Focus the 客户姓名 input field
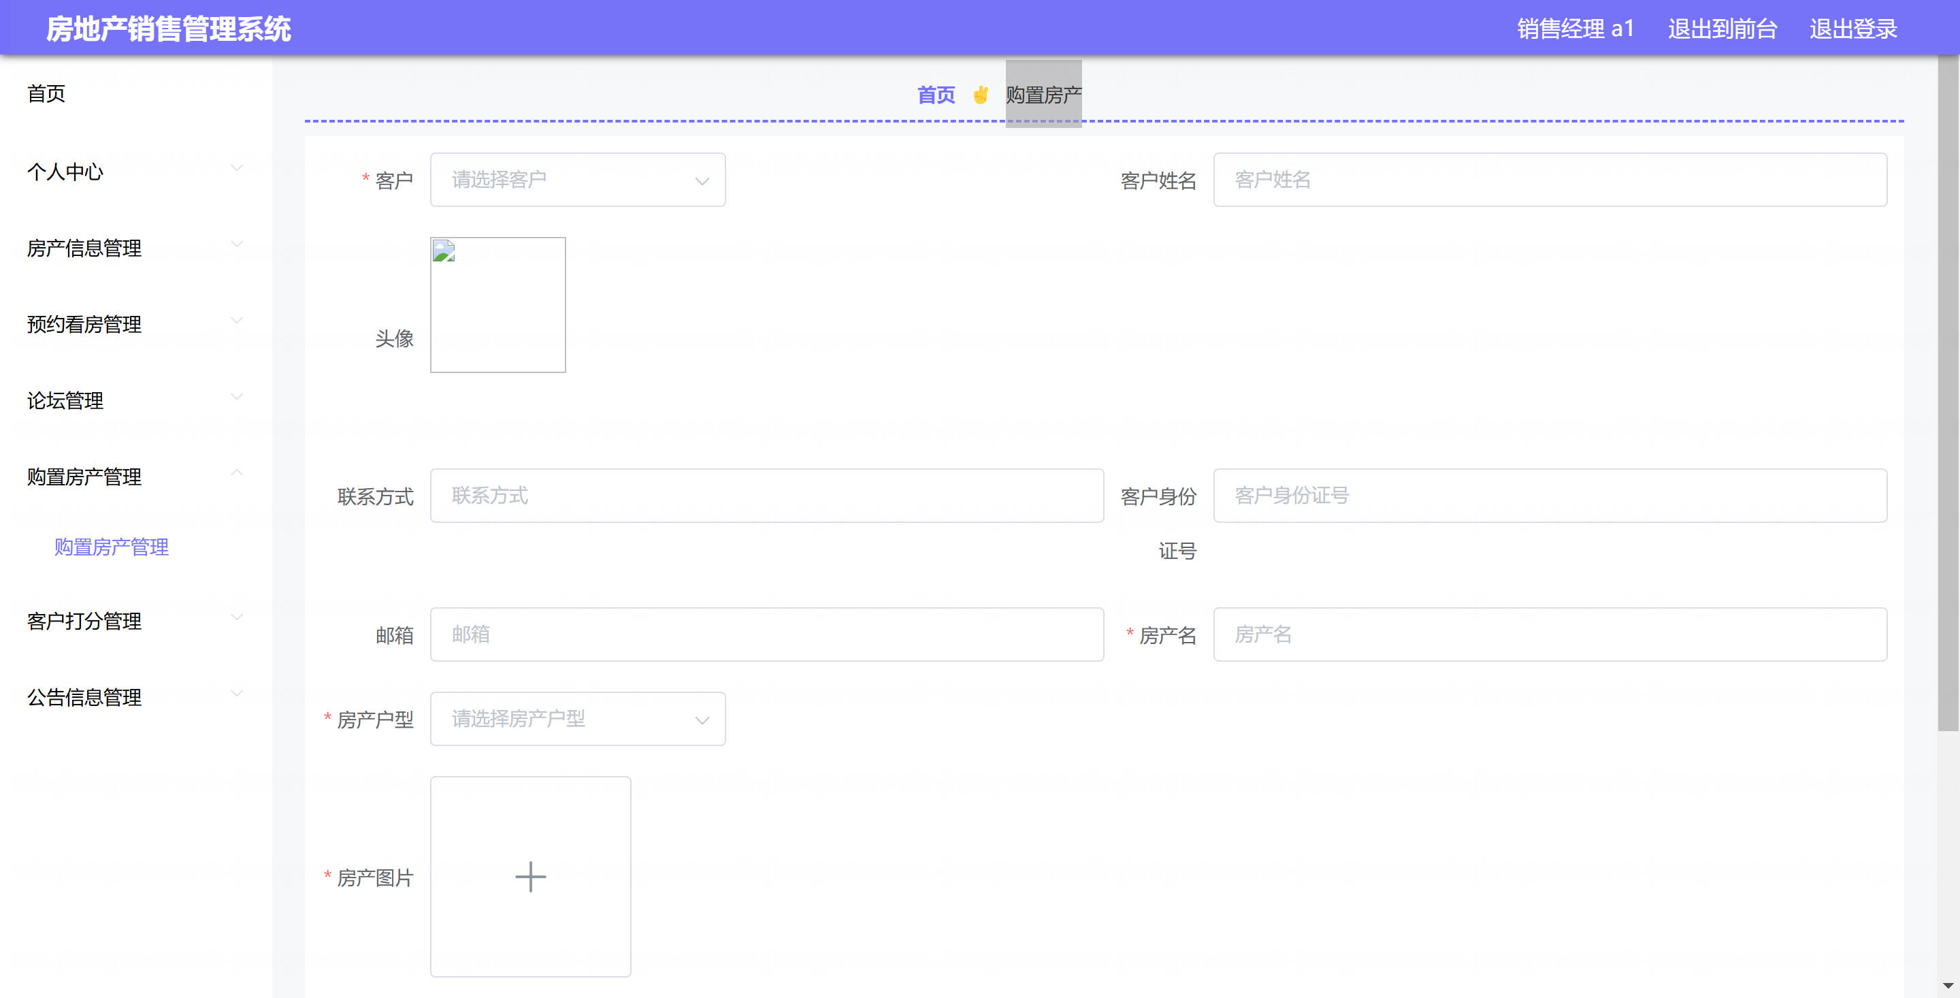The height and width of the screenshot is (998, 1960). pyautogui.click(x=1549, y=180)
